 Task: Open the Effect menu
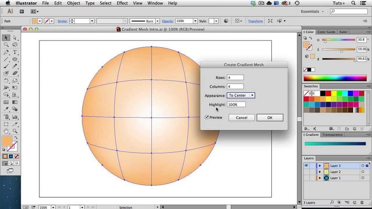click(122, 3)
